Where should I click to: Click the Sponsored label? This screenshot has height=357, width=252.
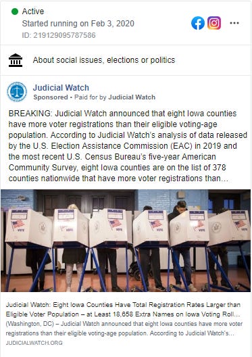[51, 97]
